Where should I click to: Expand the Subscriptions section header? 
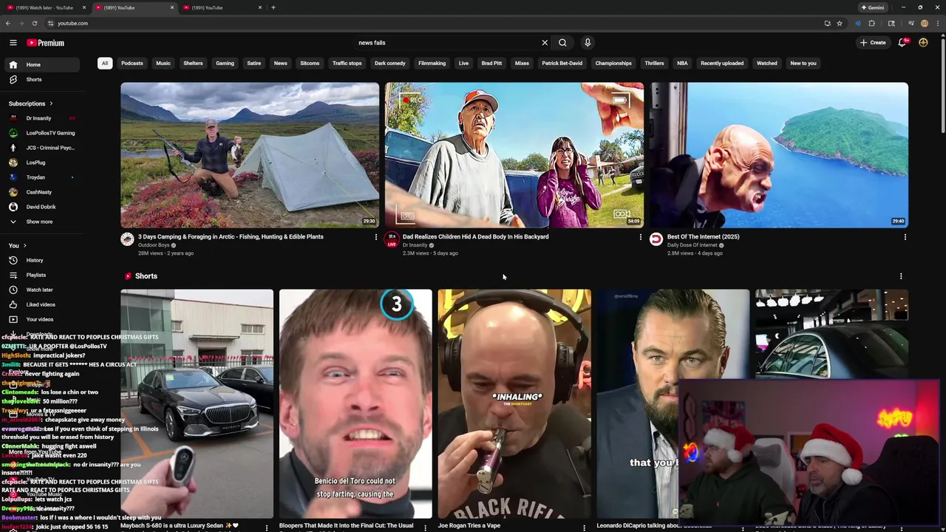(x=30, y=103)
